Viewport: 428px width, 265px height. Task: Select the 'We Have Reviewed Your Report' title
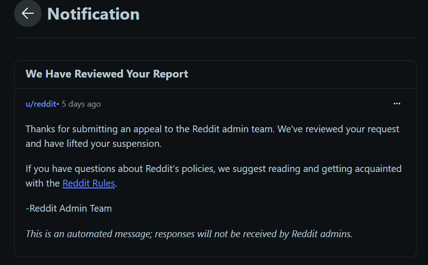(107, 74)
